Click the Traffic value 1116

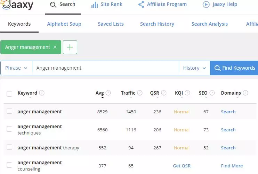[131, 130]
